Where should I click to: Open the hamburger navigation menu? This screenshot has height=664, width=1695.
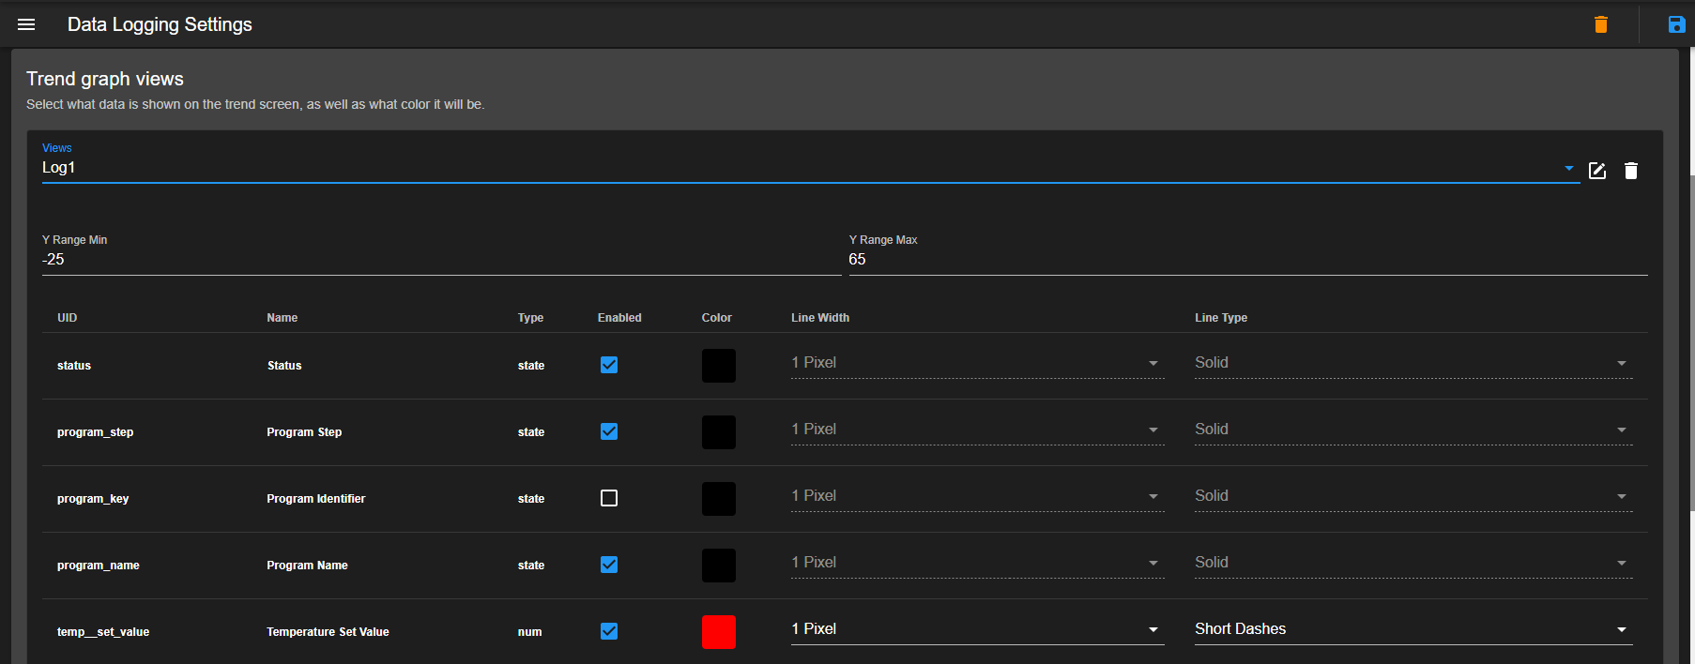26,24
